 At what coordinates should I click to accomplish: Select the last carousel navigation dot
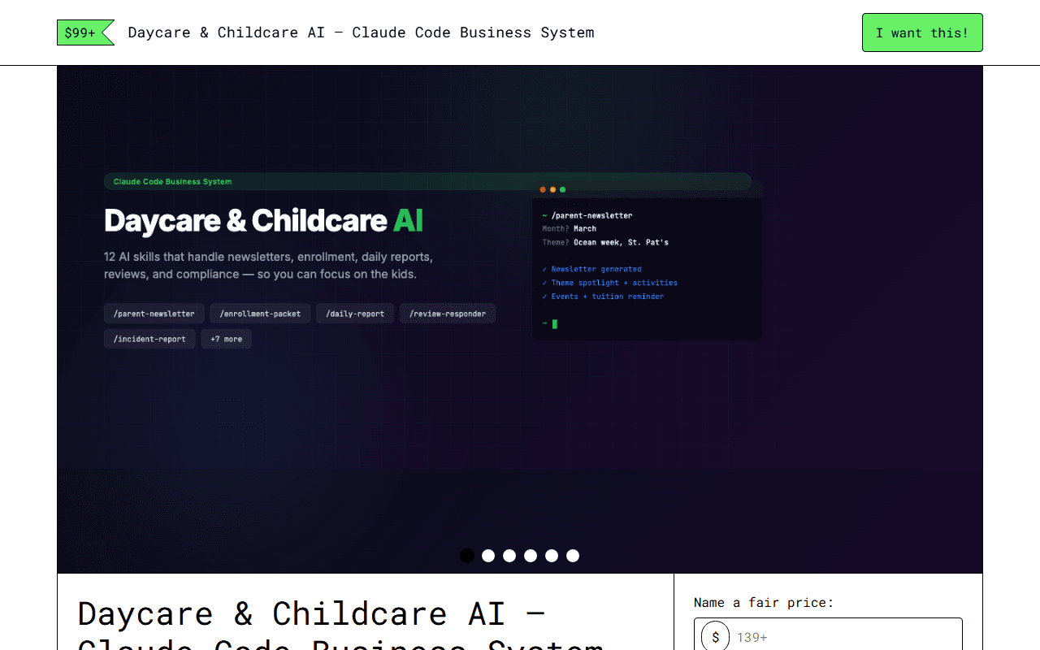(573, 556)
